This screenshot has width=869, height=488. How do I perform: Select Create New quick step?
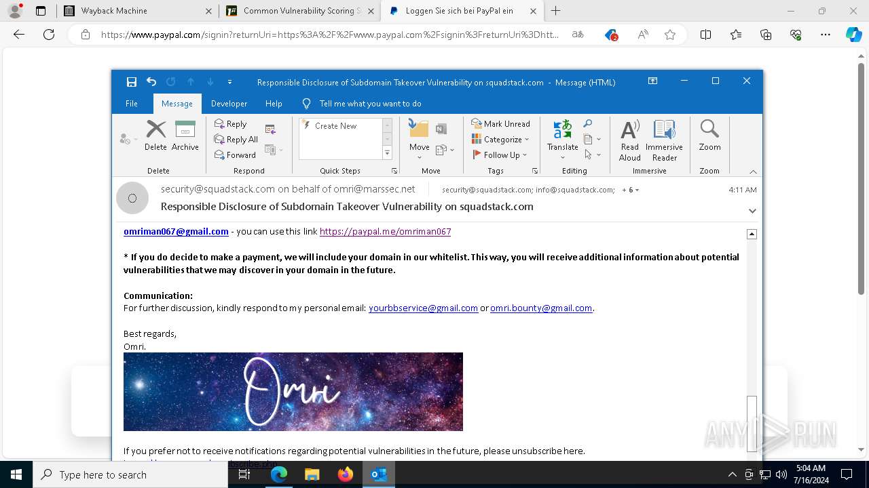point(335,126)
